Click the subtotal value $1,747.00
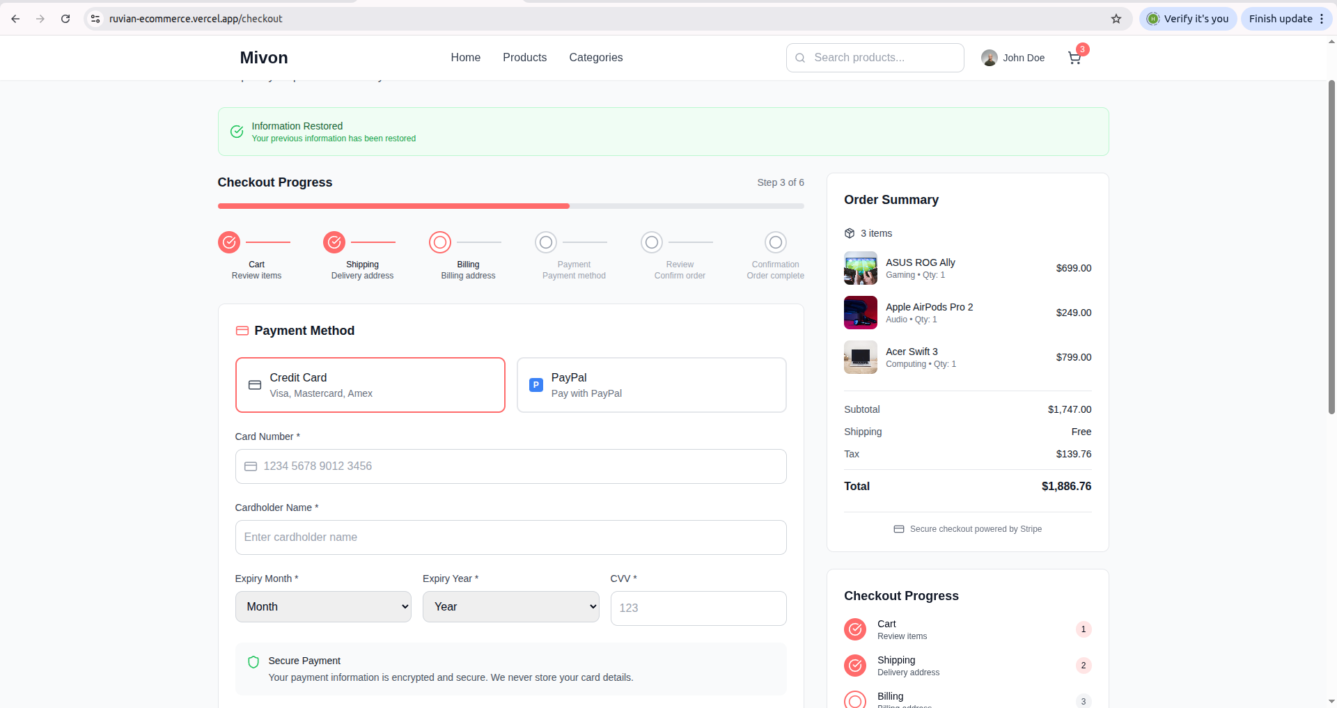 click(x=1070, y=409)
